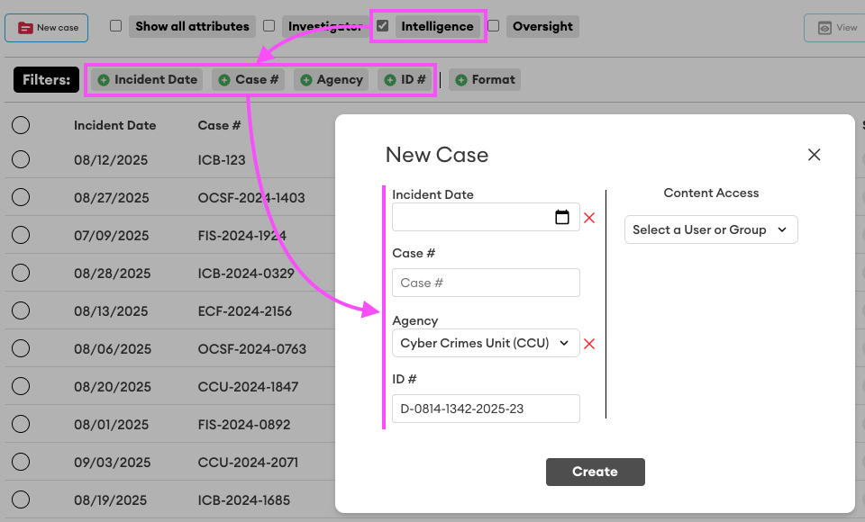
Task: Open the Agency dropdown
Action: point(486,343)
